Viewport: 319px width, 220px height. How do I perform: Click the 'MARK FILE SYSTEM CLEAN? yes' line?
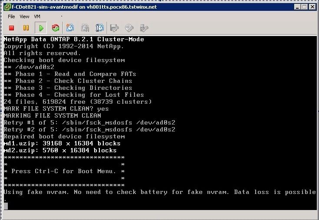pyautogui.click(x=56, y=109)
